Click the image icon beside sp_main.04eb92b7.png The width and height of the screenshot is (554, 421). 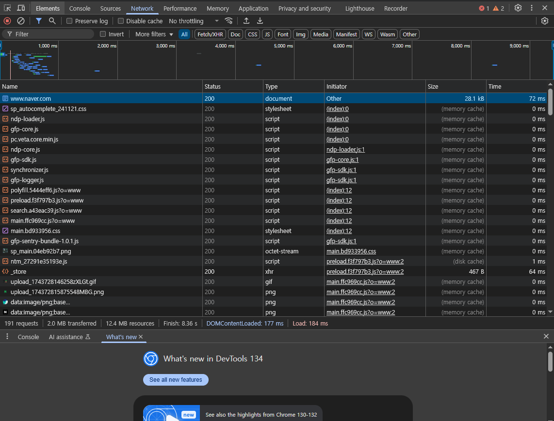5,251
